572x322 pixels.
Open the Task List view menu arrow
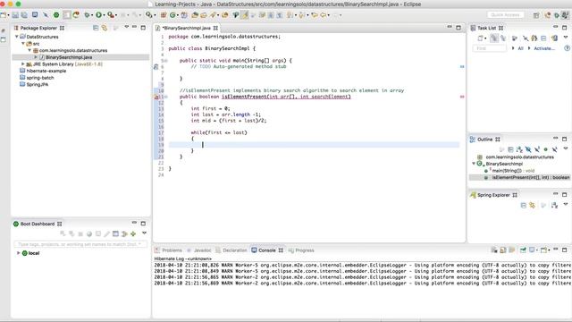(x=566, y=37)
